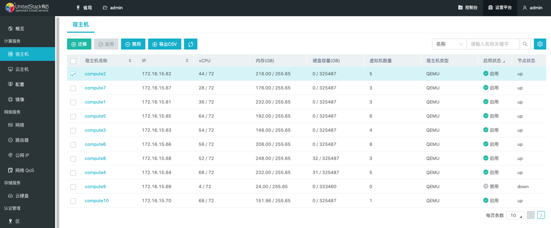This screenshot has width=551, height=228.
Task: Open the compute1 host link
Action: tap(95, 102)
